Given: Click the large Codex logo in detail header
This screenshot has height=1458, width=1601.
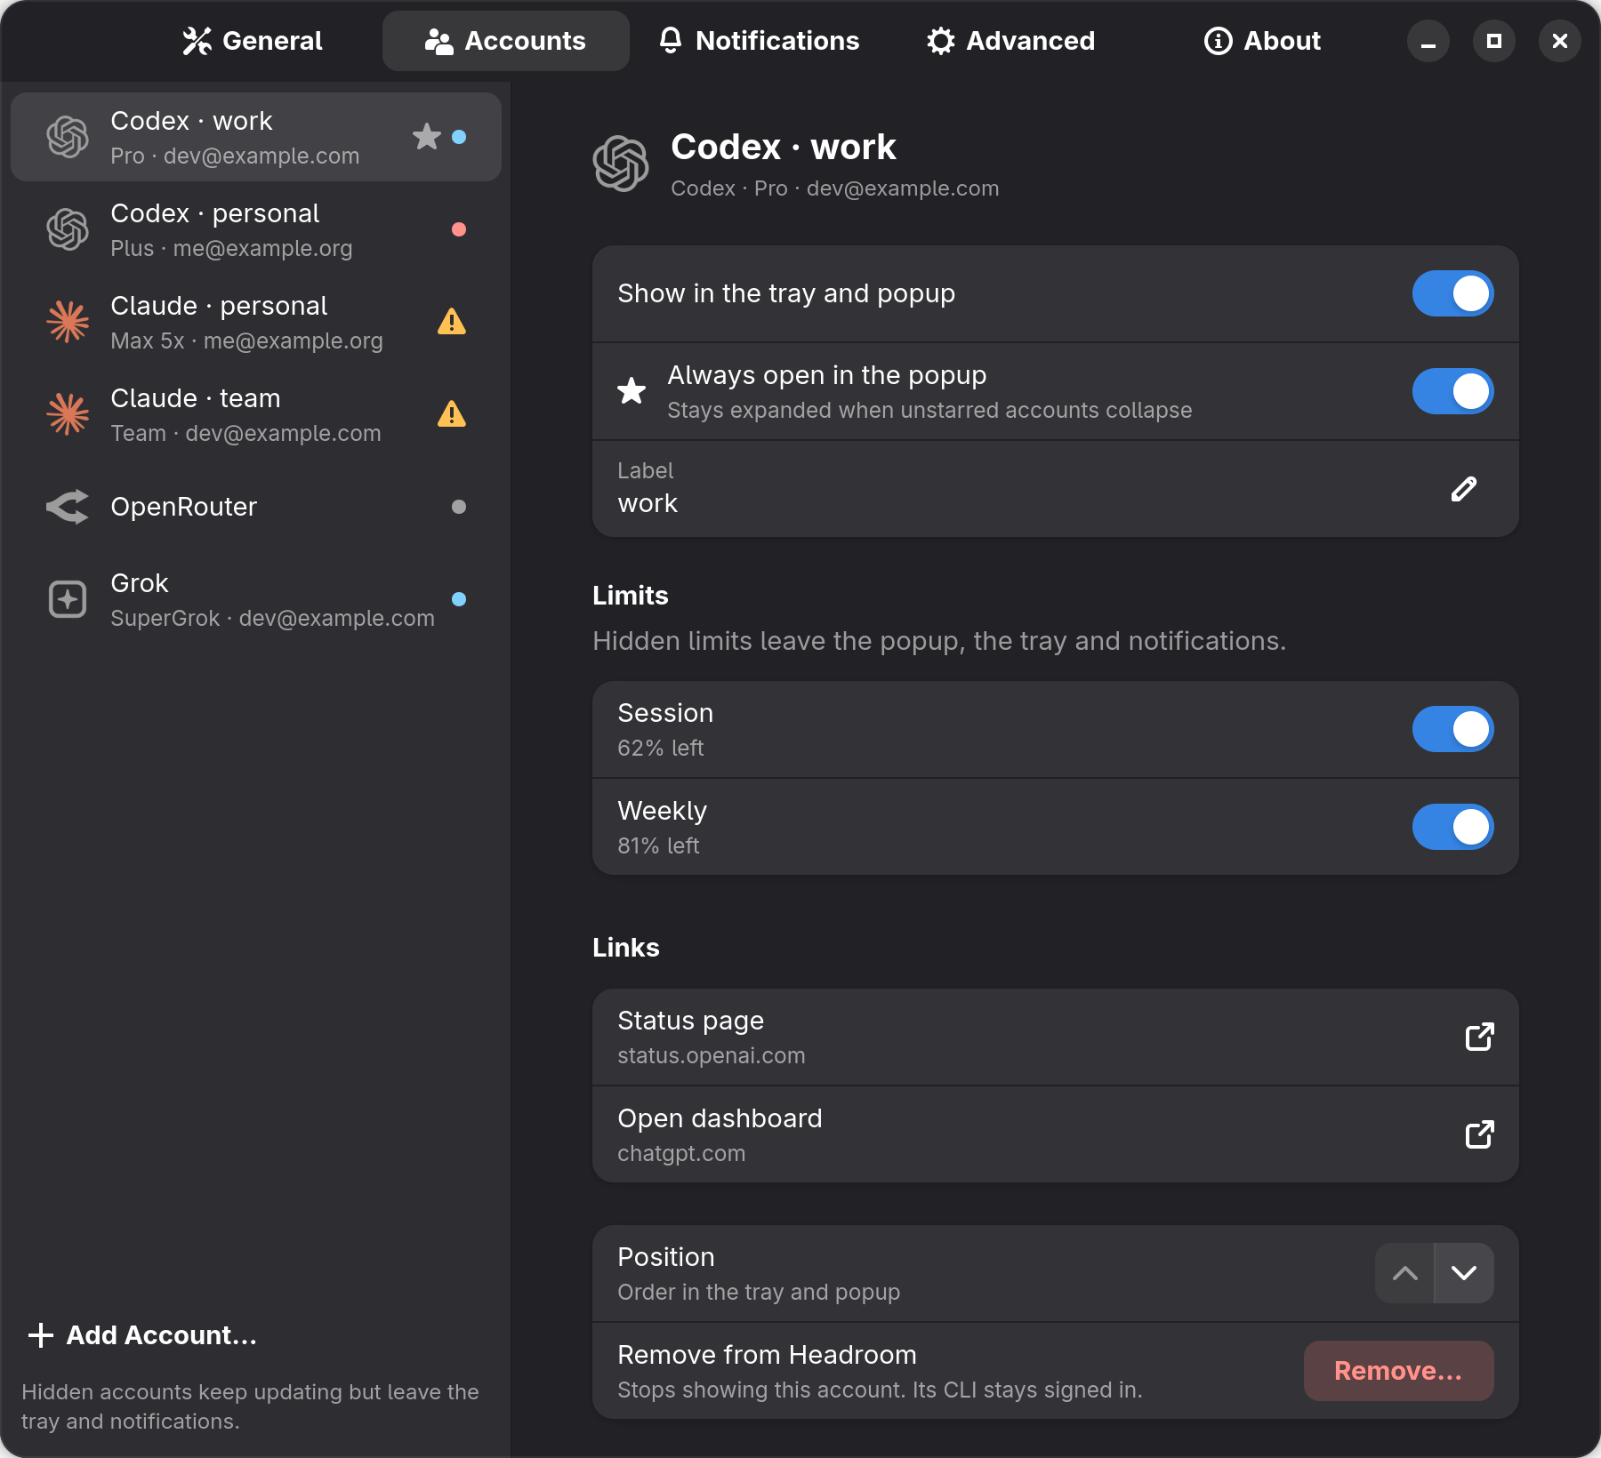Looking at the screenshot, I should 621,164.
